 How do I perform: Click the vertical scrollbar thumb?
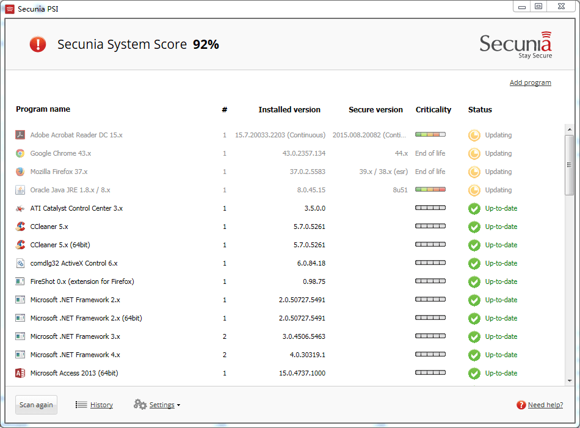click(x=570, y=165)
